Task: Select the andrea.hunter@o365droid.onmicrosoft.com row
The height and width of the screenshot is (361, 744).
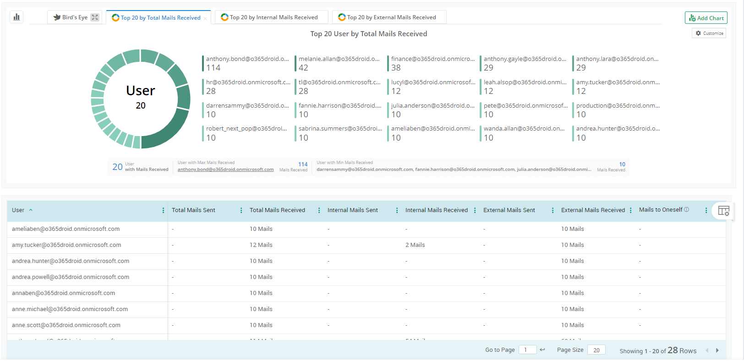Action: tap(367, 261)
